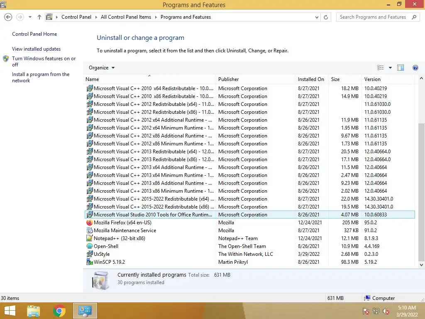Click the window system menu icon

coord(3,4)
